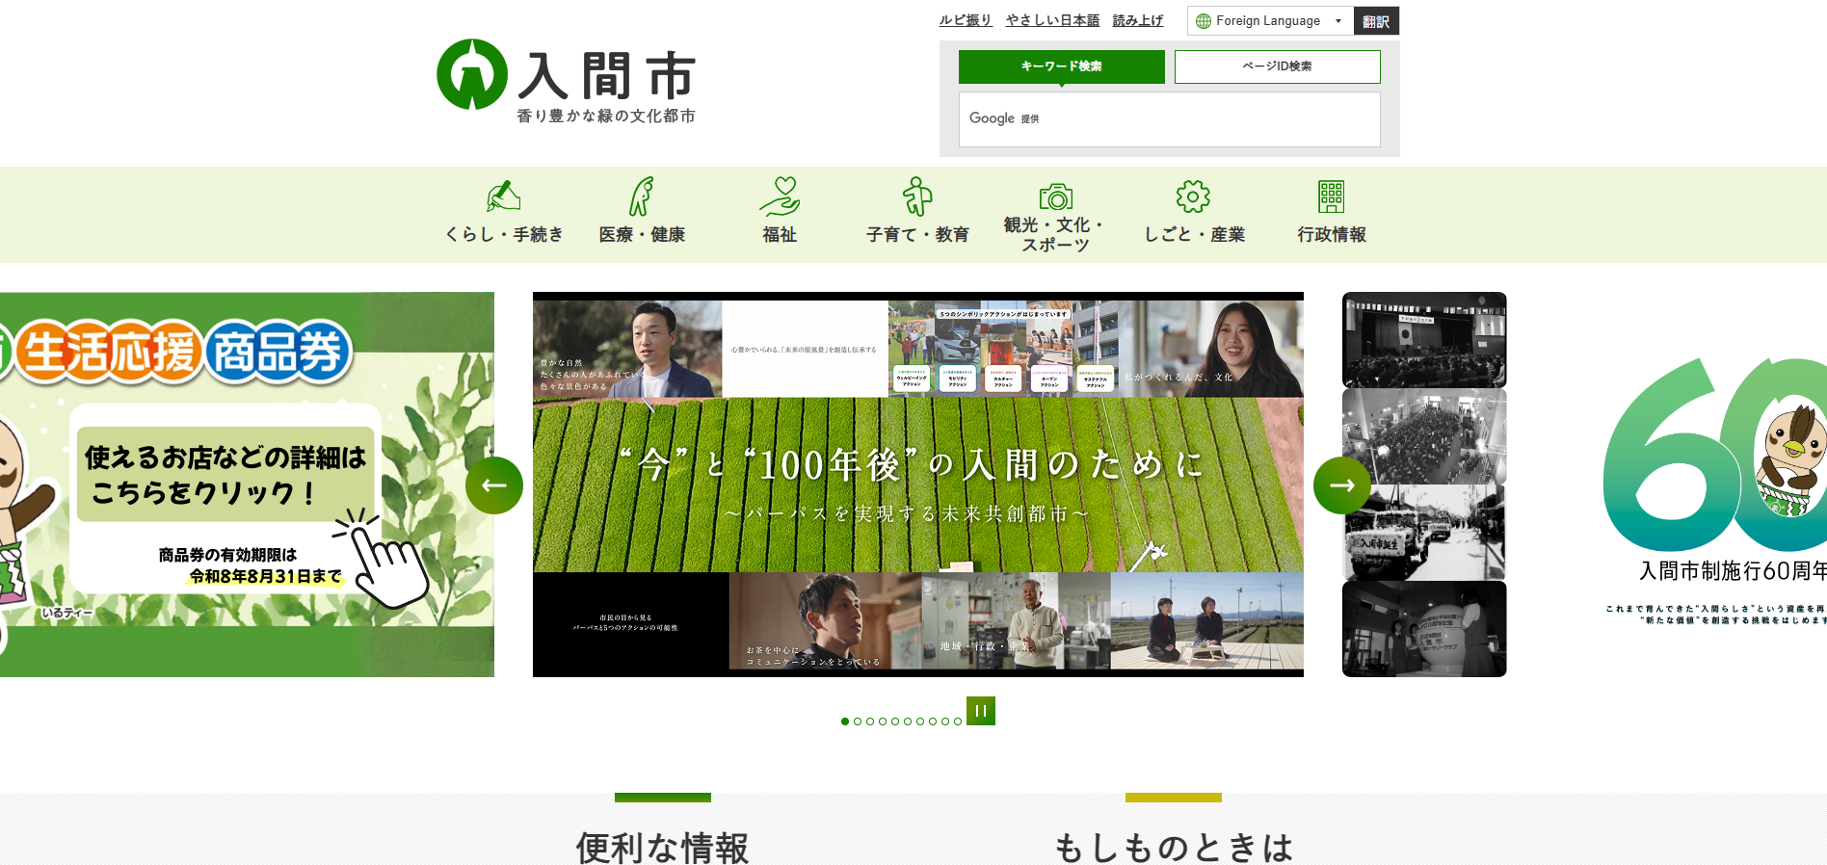Open the 生活応援商品券 banner slide
Screen dimensions: 1827x865
tap(247, 485)
